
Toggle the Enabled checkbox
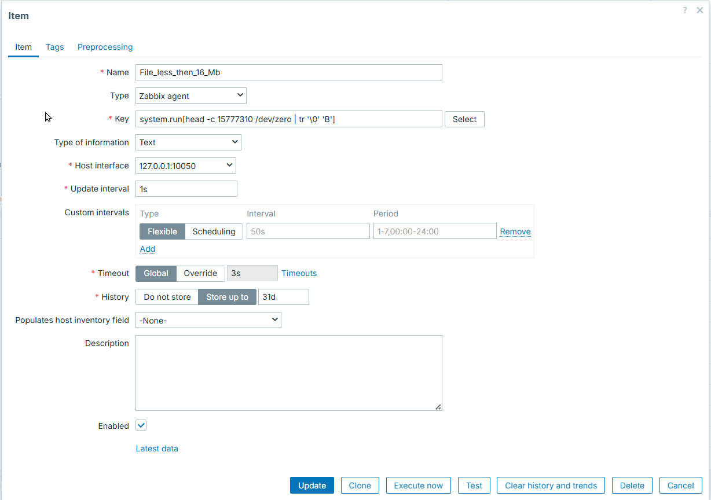(141, 425)
